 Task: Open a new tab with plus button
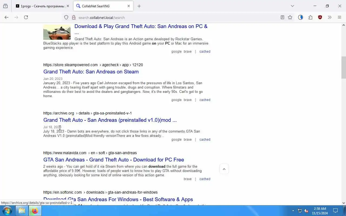(139, 6)
